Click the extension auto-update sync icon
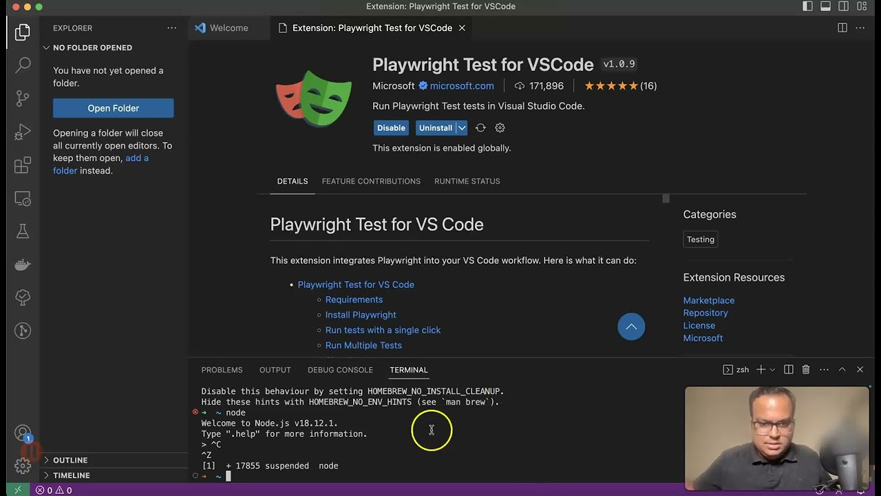 tap(480, 128)
